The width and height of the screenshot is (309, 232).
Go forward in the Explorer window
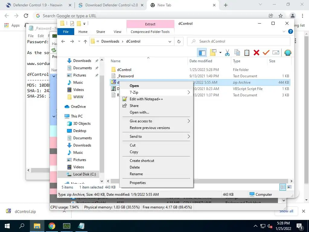(x=72, y=41)
